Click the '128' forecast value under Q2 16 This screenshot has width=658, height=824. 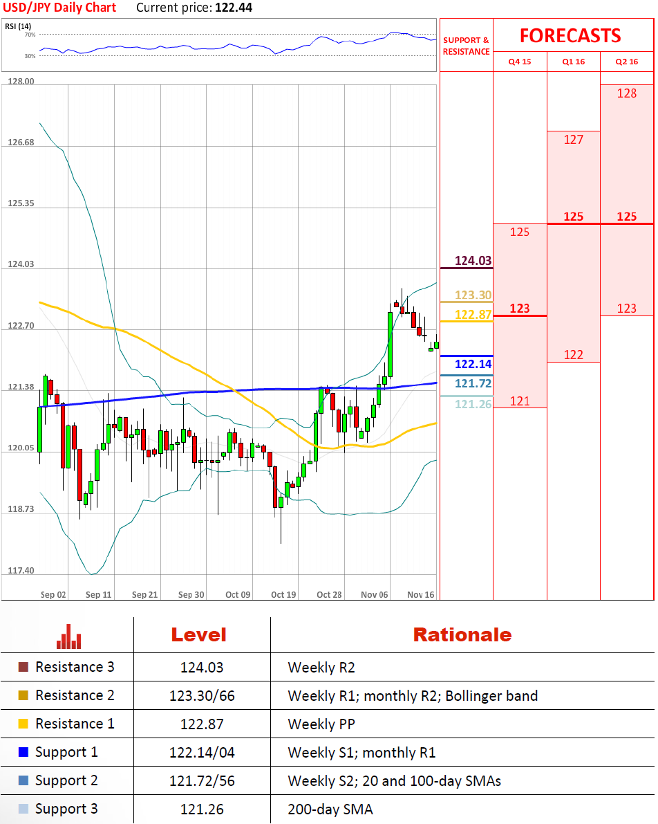(627, 93)
